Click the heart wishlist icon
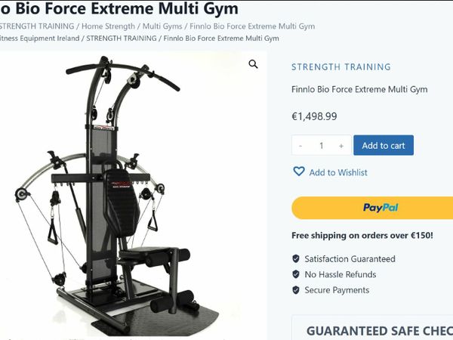453x340 pixels. coord(299,172)
